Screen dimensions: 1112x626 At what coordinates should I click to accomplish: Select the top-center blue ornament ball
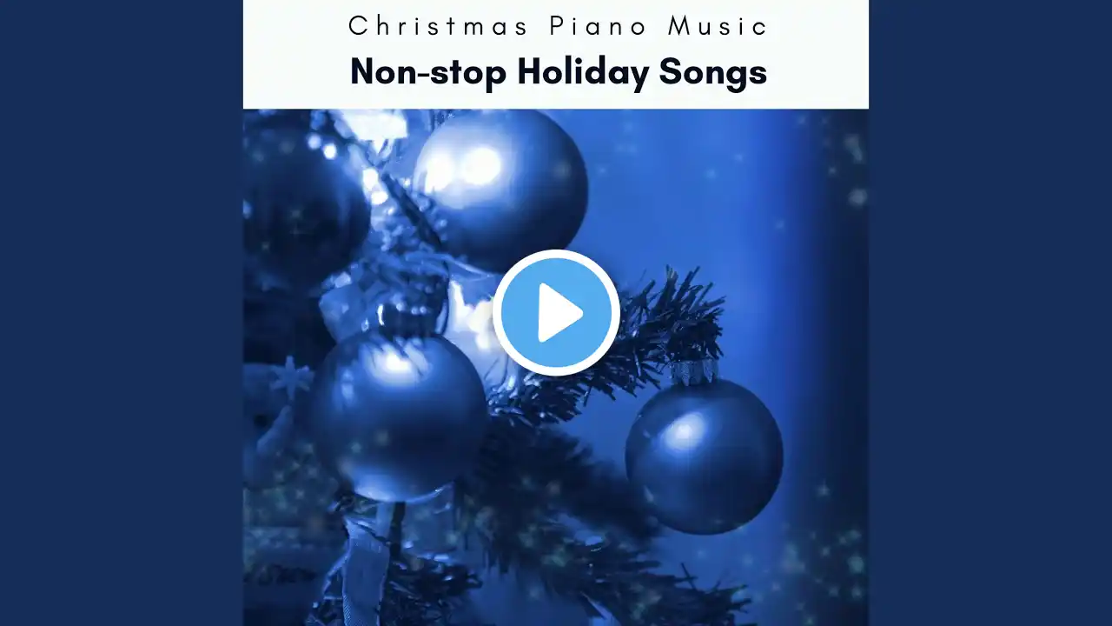tap(500, 190)
